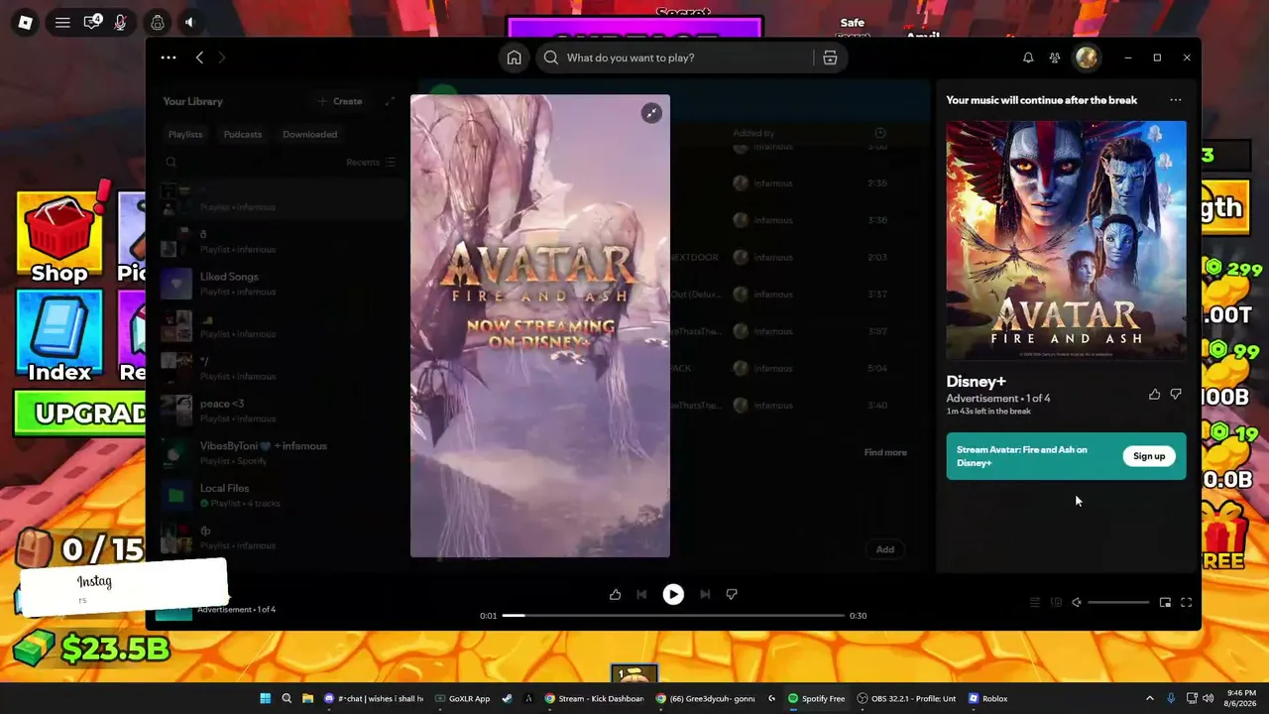Go back in Spotify navigation history
Image resolution: width=1269 pixels, height=714 pixels.
pos(199,58)
